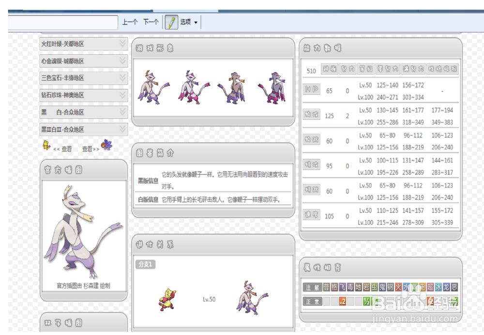The image size is (484, 335).
Task: Expand the 火红叶绿-关都地区 list
Action: pyautogui.click(x=83, y=44)
